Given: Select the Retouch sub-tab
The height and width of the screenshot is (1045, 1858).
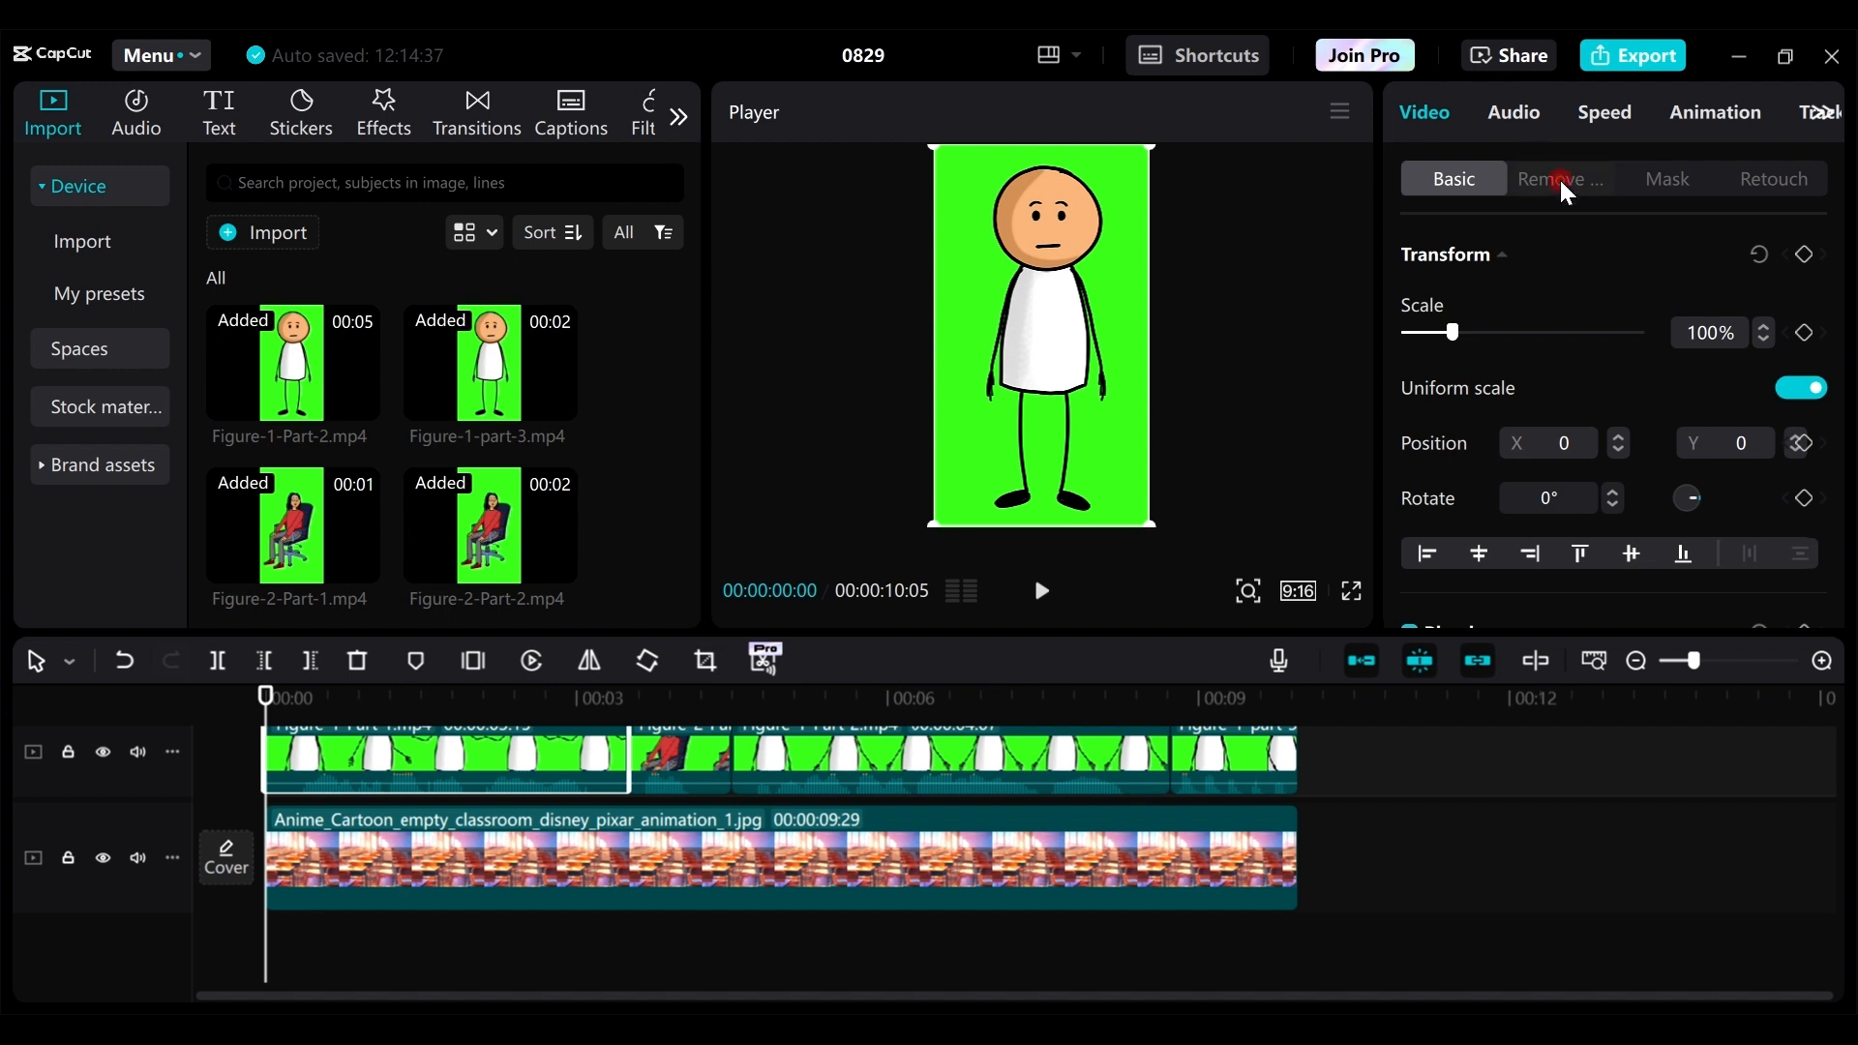Looking at the screenshot, I should pyautogui.click(x=1774, y=179).
